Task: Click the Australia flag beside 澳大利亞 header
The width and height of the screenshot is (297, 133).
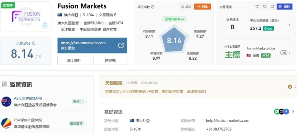Action: point(60,15)
